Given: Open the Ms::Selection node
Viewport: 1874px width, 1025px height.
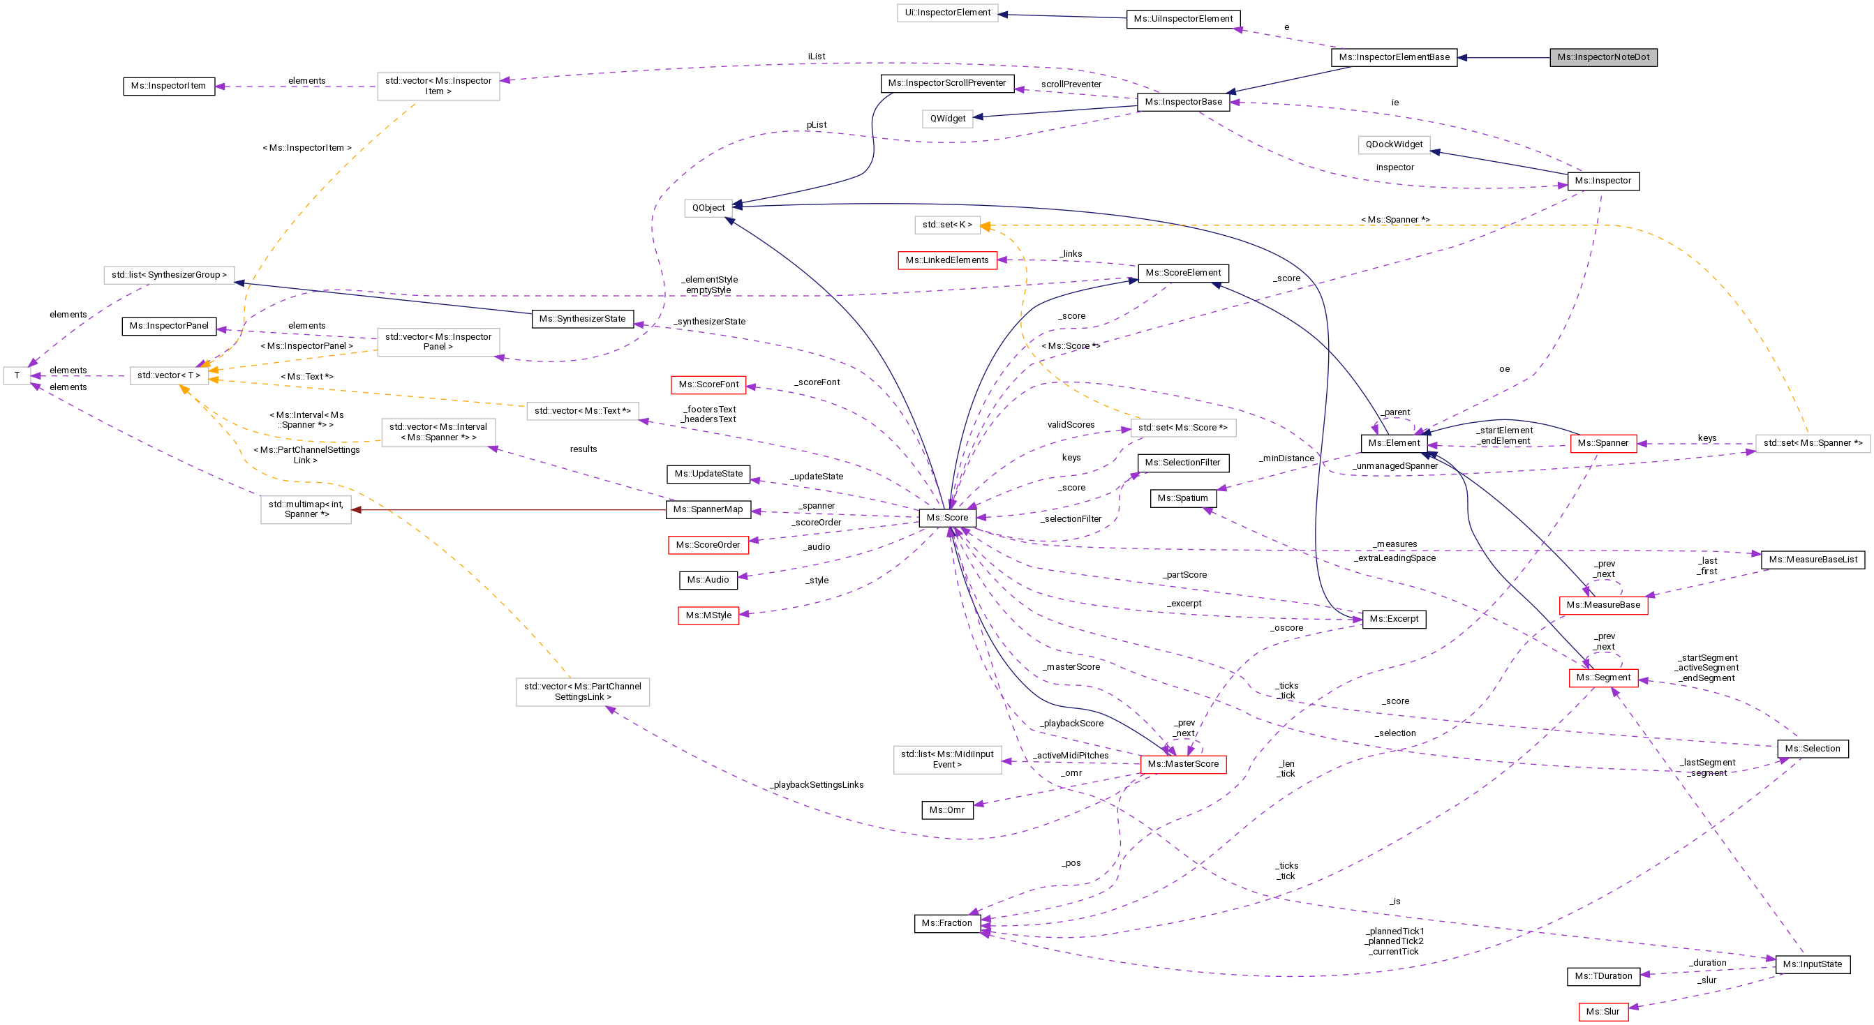Looking at the screenshot, I should pyautogui.click(x=1813, y=749).
